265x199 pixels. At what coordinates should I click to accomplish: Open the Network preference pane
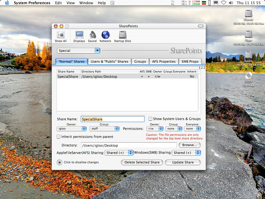pos(105,37)
